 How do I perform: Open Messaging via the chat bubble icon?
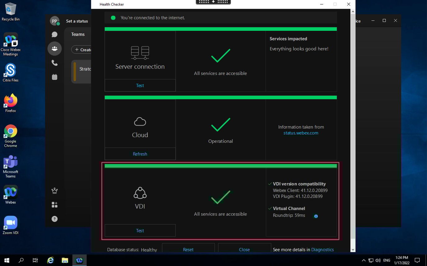click(x=54, y=34)
